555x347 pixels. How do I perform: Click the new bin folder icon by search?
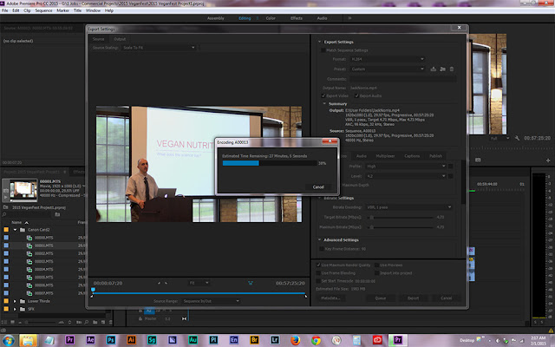click(x=57, y=214)
